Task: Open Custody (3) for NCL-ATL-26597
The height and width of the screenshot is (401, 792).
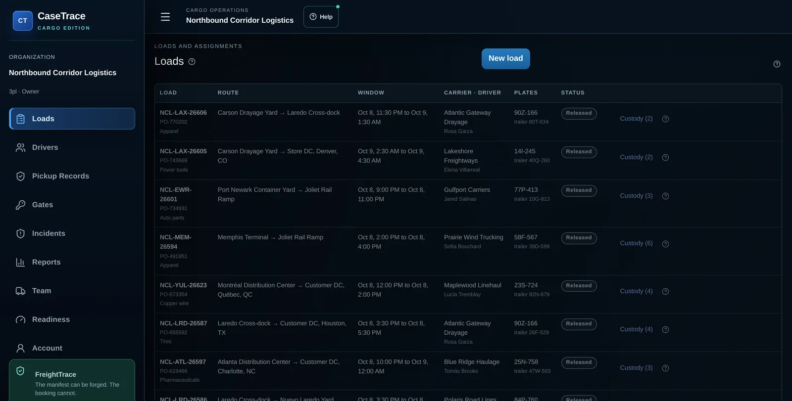Action: tap(636, 368)
